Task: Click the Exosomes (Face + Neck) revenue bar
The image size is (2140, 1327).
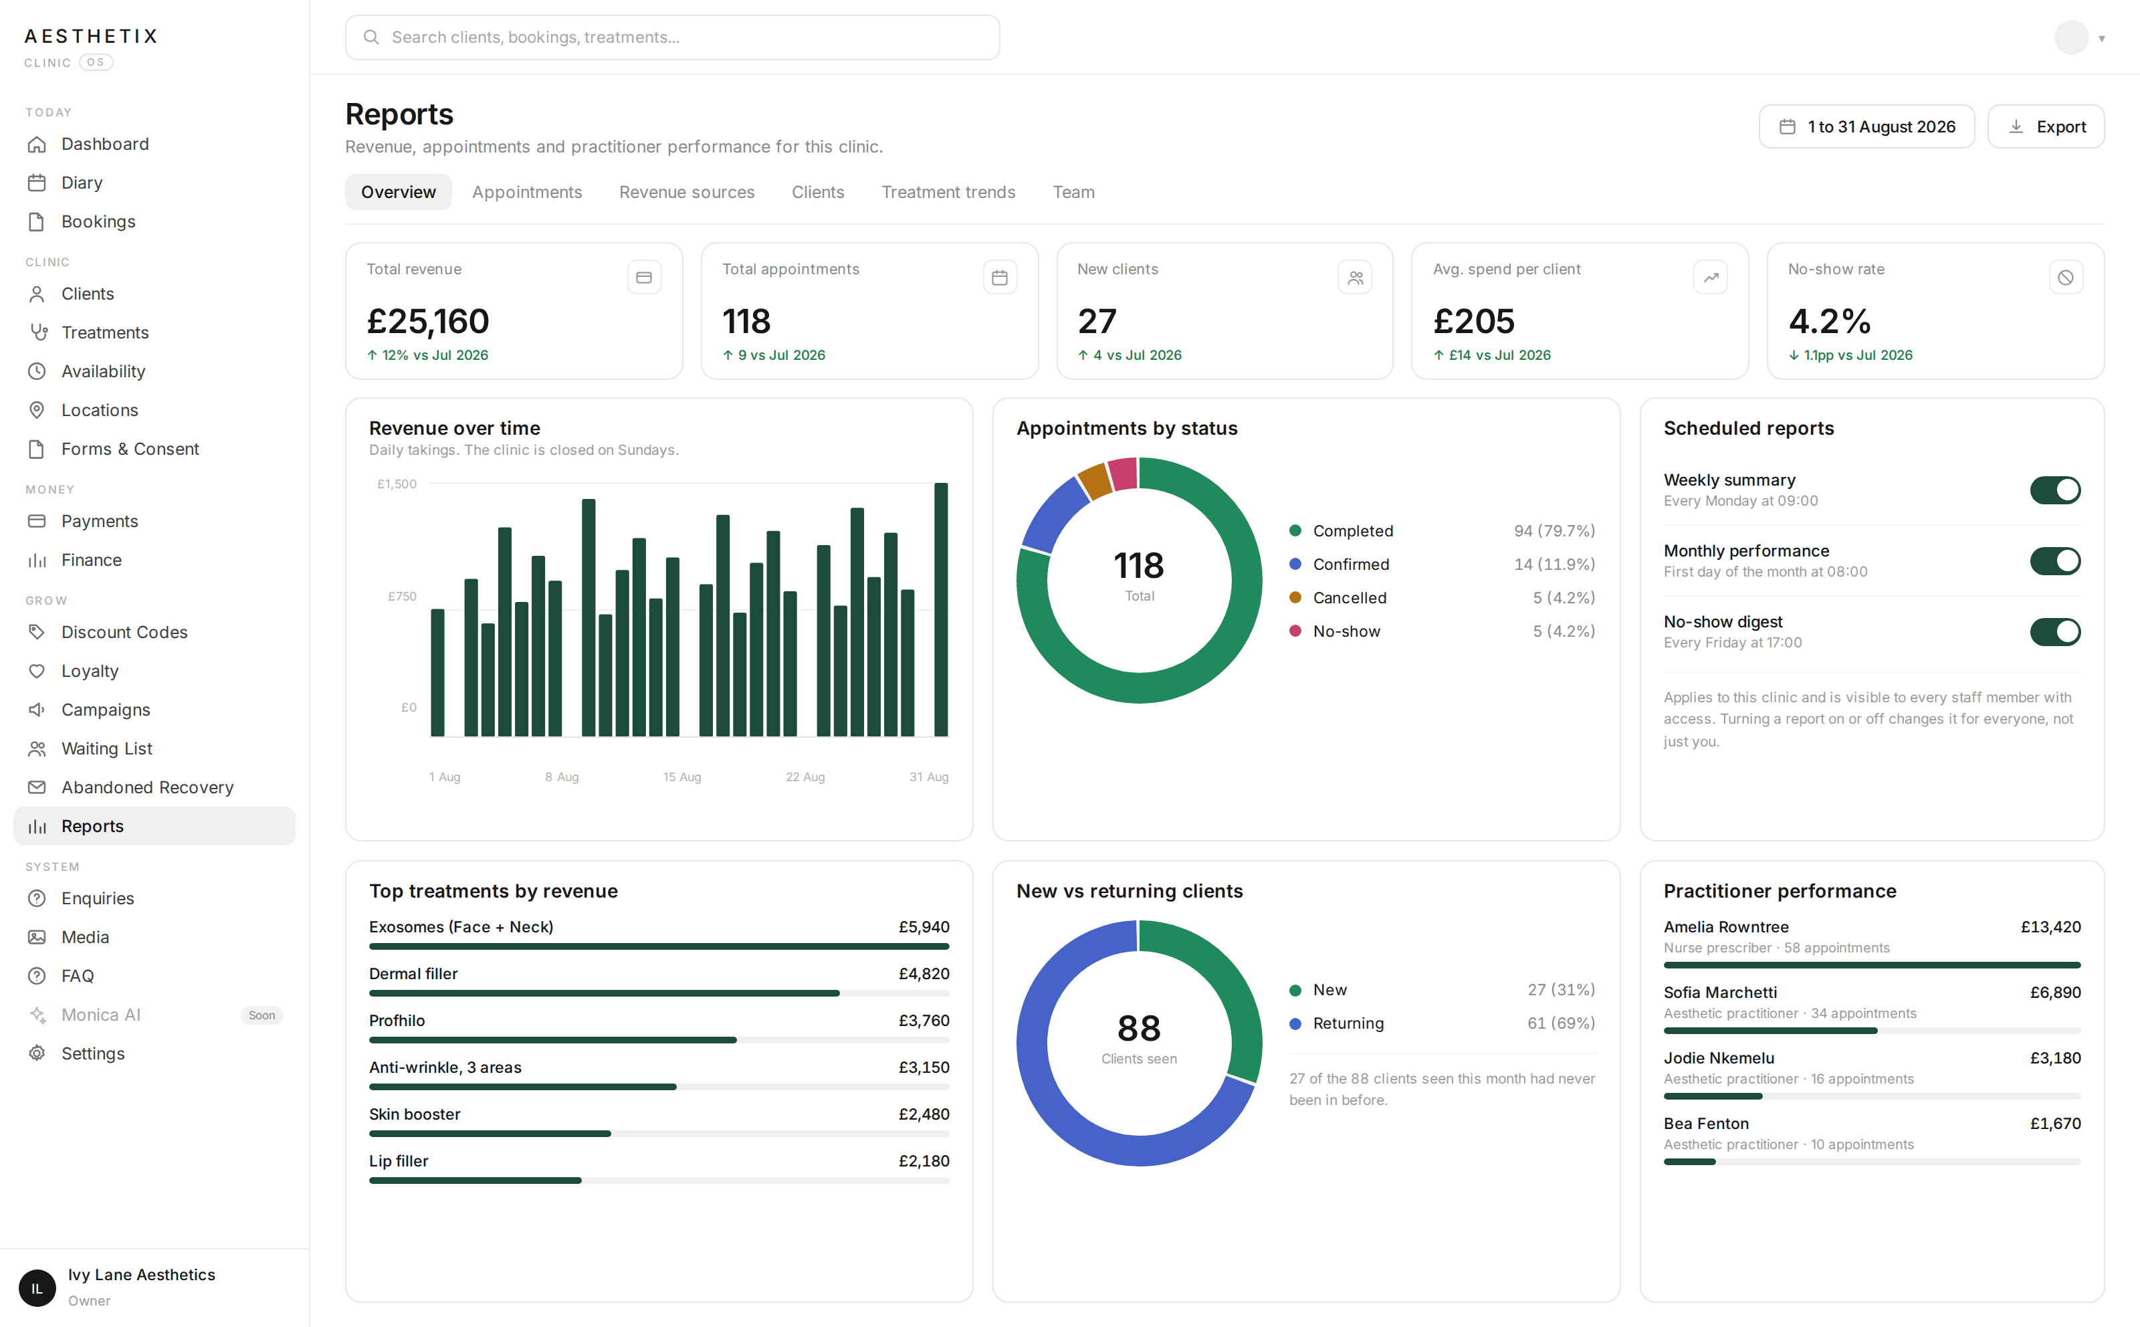Action: click(x=659, y=946)
